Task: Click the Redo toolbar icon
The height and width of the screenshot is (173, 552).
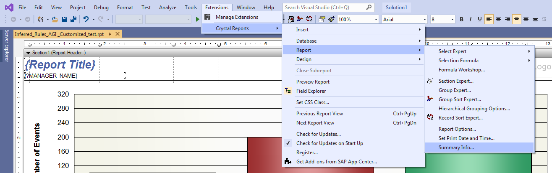Action: [101, 19]
